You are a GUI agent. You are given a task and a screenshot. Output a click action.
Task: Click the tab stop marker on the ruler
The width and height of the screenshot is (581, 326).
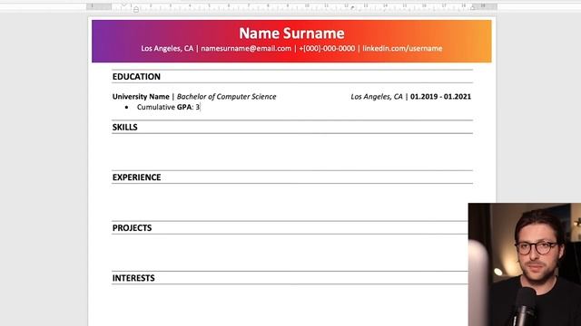pyautogui.click(x=352, y=7)
